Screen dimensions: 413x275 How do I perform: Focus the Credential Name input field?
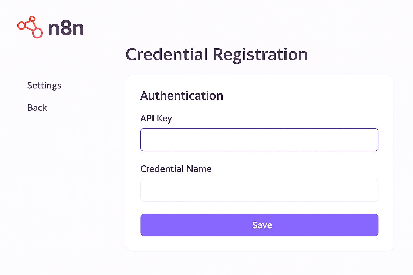point(259,190)
